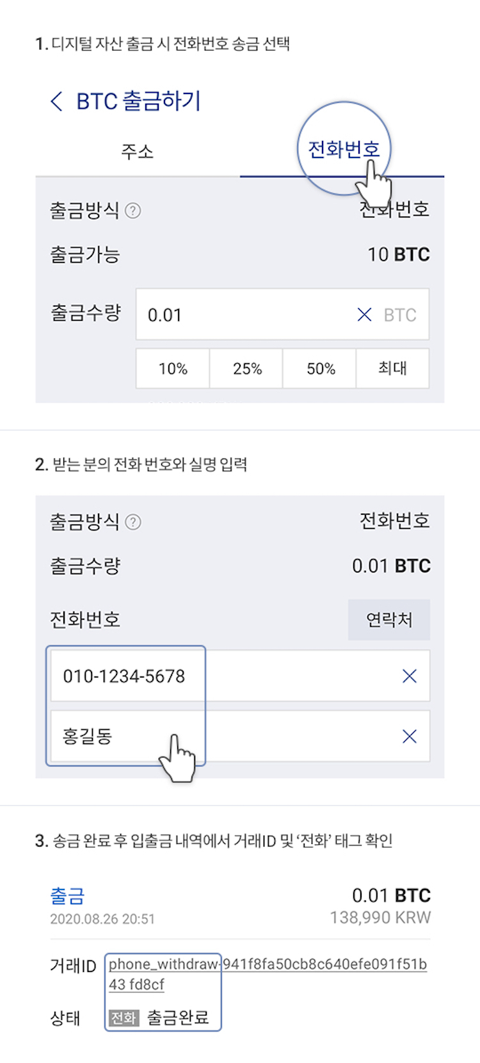The image size is (480, 1063).
Task: Switch to the 주소 tab
Action: 137,152
